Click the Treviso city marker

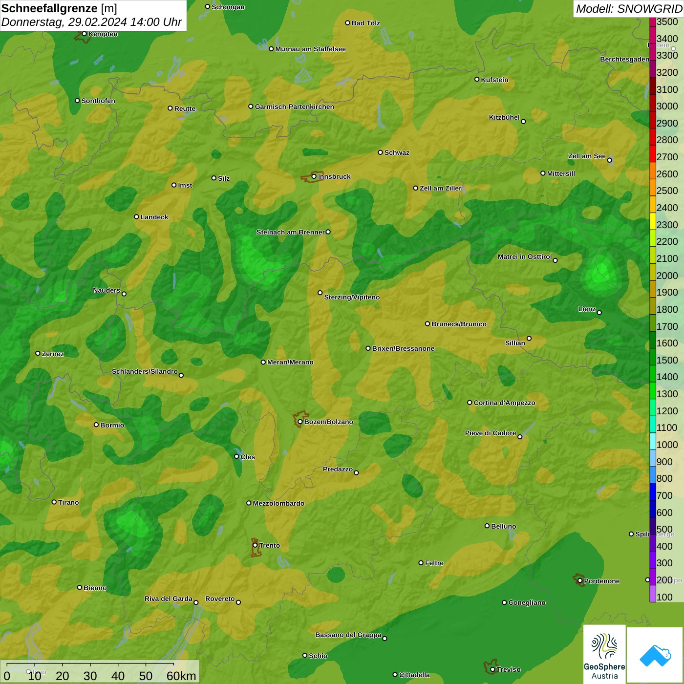pyautogui.click(x=492, y=669)
